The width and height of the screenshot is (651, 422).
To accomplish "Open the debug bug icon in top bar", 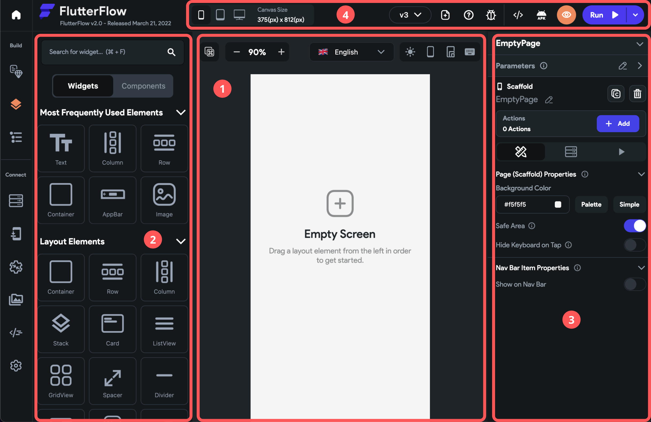I will (491, 15).
